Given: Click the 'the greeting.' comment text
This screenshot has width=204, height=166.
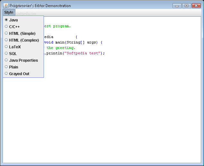Looking at the screenshot, I should tap(61, 48).
